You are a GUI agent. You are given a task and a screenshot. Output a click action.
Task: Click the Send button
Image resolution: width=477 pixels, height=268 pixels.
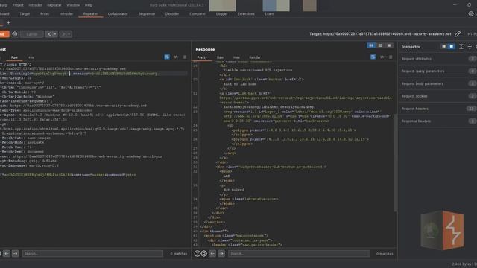click(x=4, y=34)
